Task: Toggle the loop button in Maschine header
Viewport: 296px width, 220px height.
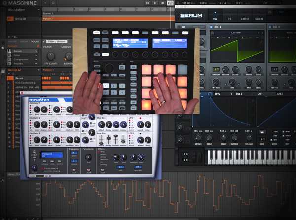Action: [170, 3]
